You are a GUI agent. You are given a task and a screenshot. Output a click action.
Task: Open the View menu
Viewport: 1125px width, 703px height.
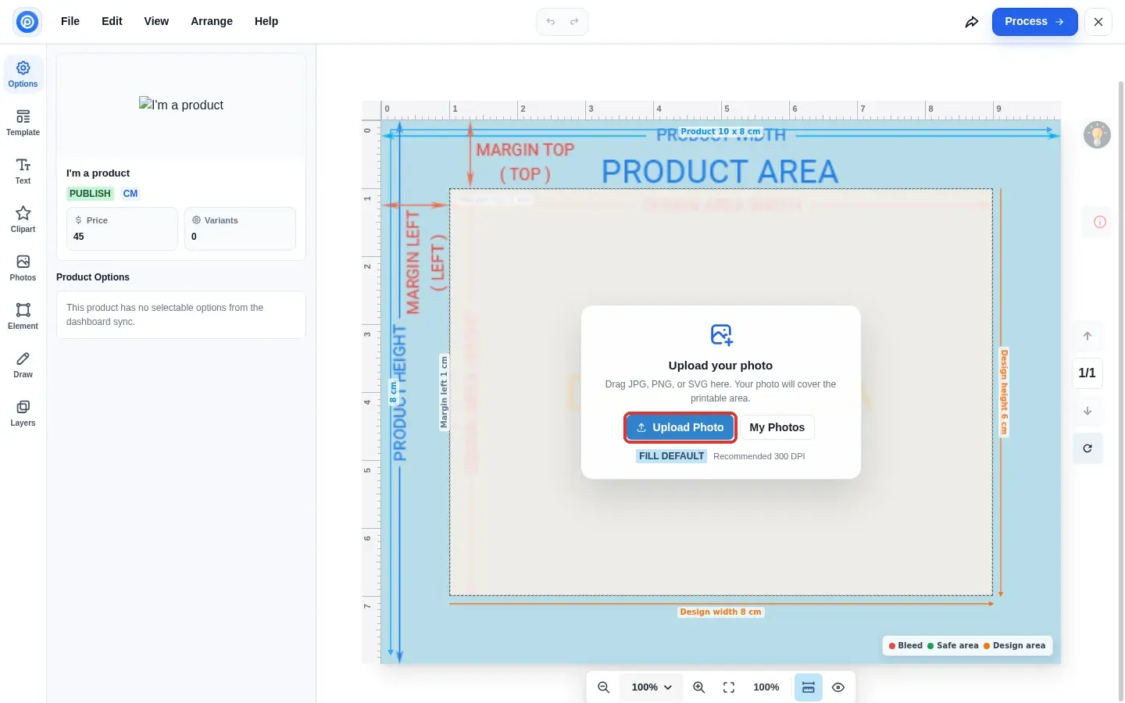[156, 21]
